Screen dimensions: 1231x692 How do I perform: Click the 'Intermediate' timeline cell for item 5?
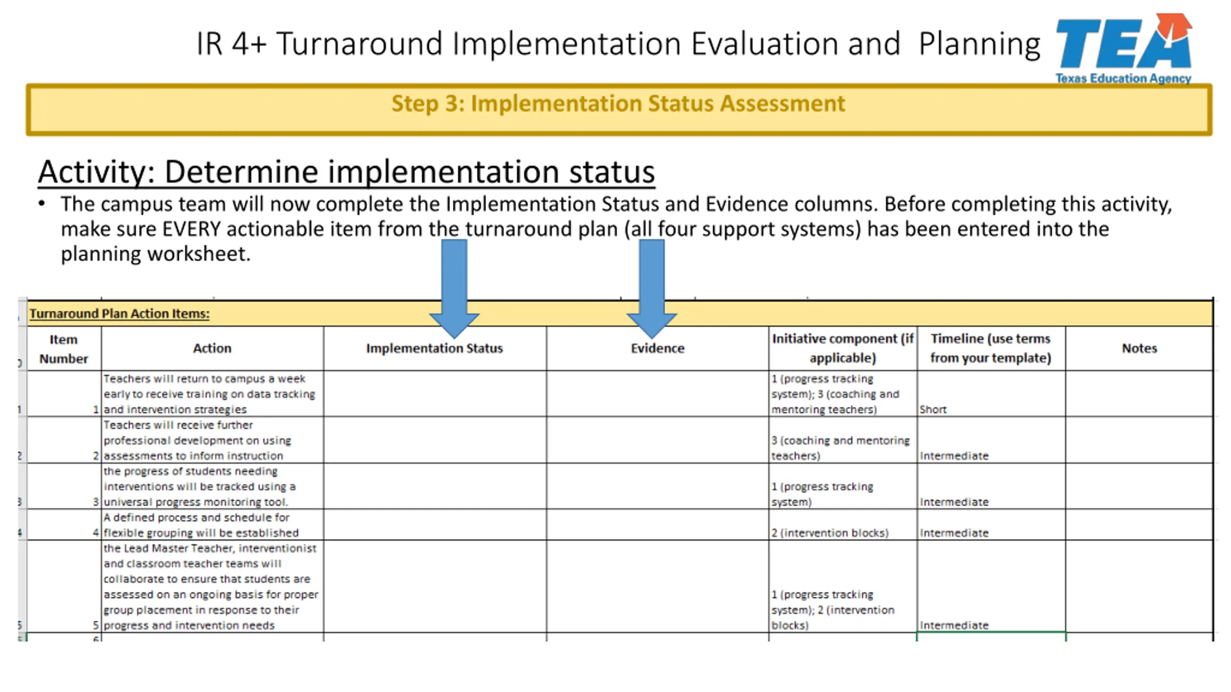click(x=991, y=586)
